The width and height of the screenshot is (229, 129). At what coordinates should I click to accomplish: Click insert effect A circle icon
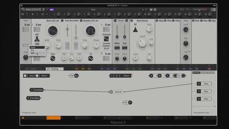[x=157, y=21]
